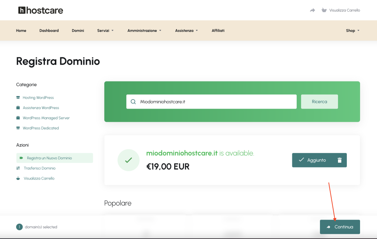The image size is (377, 239).
Task: Go to the Dashboard menu item
Action: (x=49, y=30)
